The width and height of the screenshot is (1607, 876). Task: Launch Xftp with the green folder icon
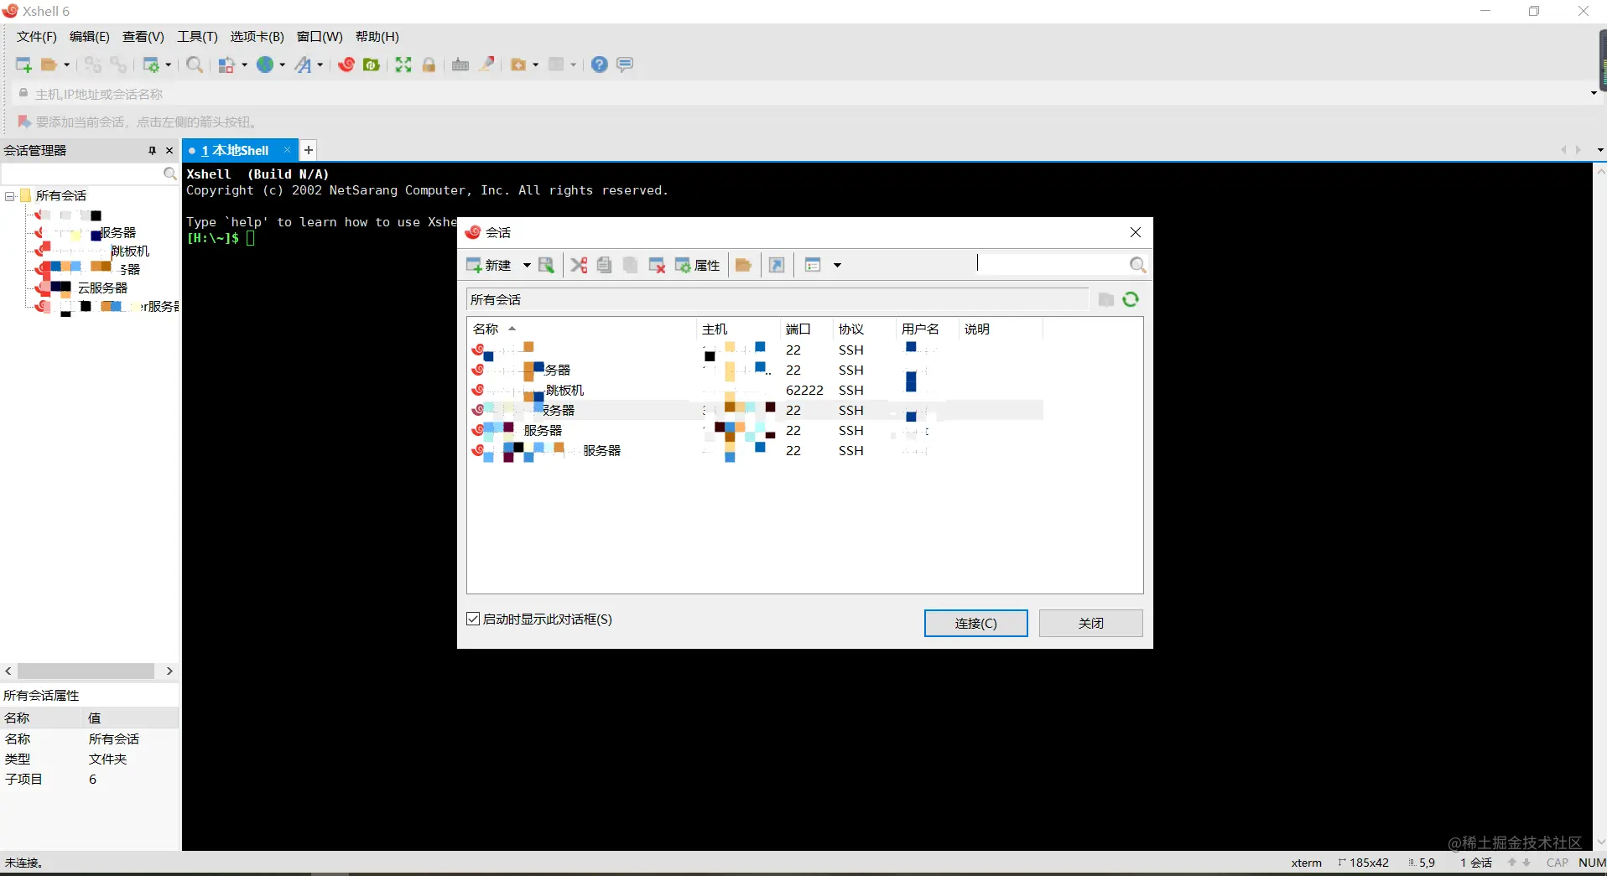point(372,65)
